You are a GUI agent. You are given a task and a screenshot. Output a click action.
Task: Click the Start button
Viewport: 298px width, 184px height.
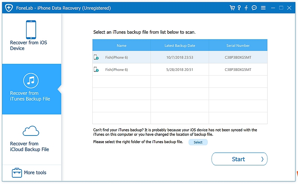239,159
